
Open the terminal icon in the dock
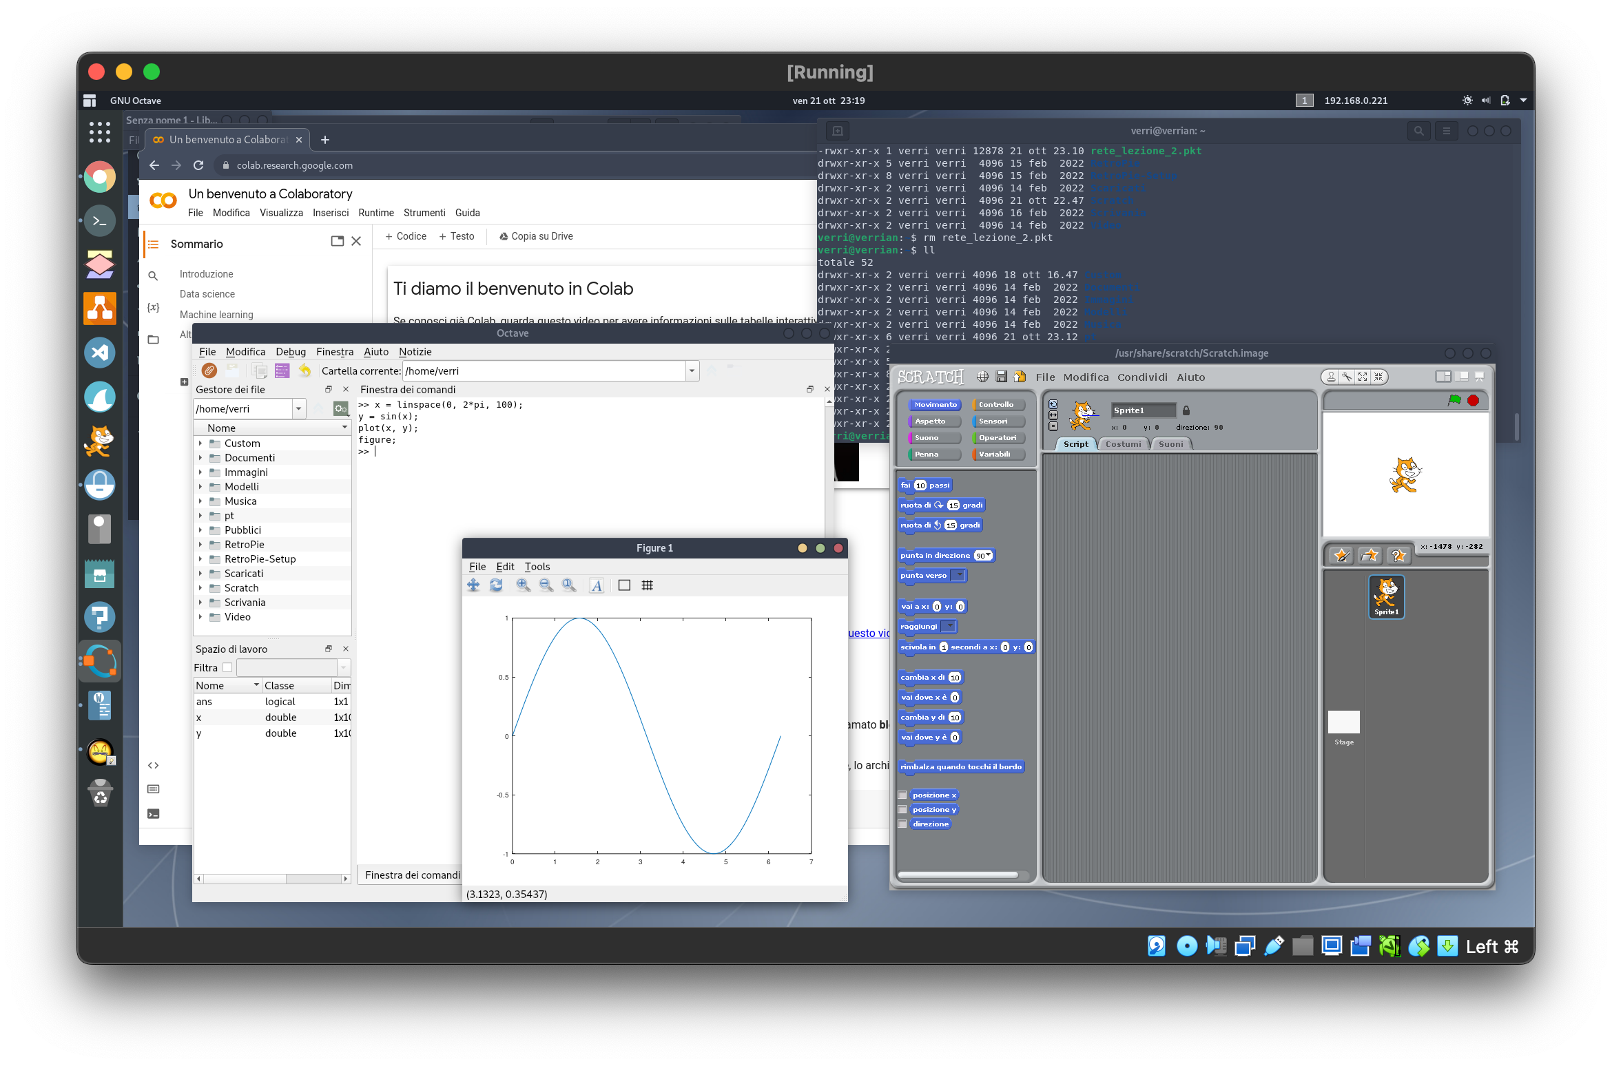click(100, 221)
